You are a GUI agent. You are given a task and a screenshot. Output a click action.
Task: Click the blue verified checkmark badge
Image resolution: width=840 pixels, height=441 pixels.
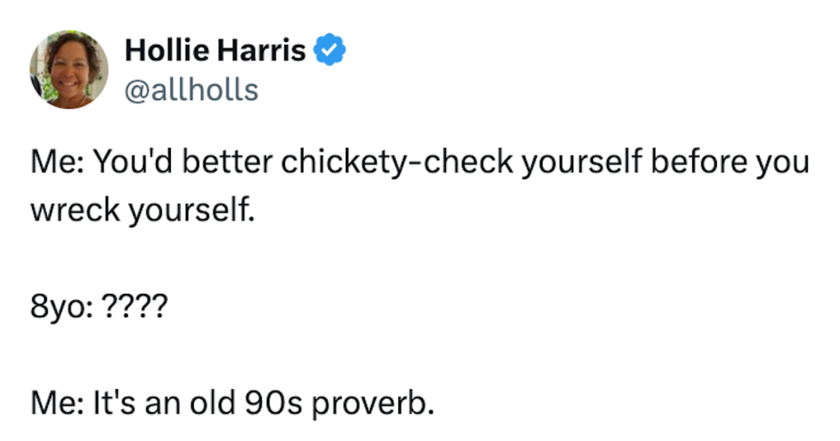[x=332, y=52]
